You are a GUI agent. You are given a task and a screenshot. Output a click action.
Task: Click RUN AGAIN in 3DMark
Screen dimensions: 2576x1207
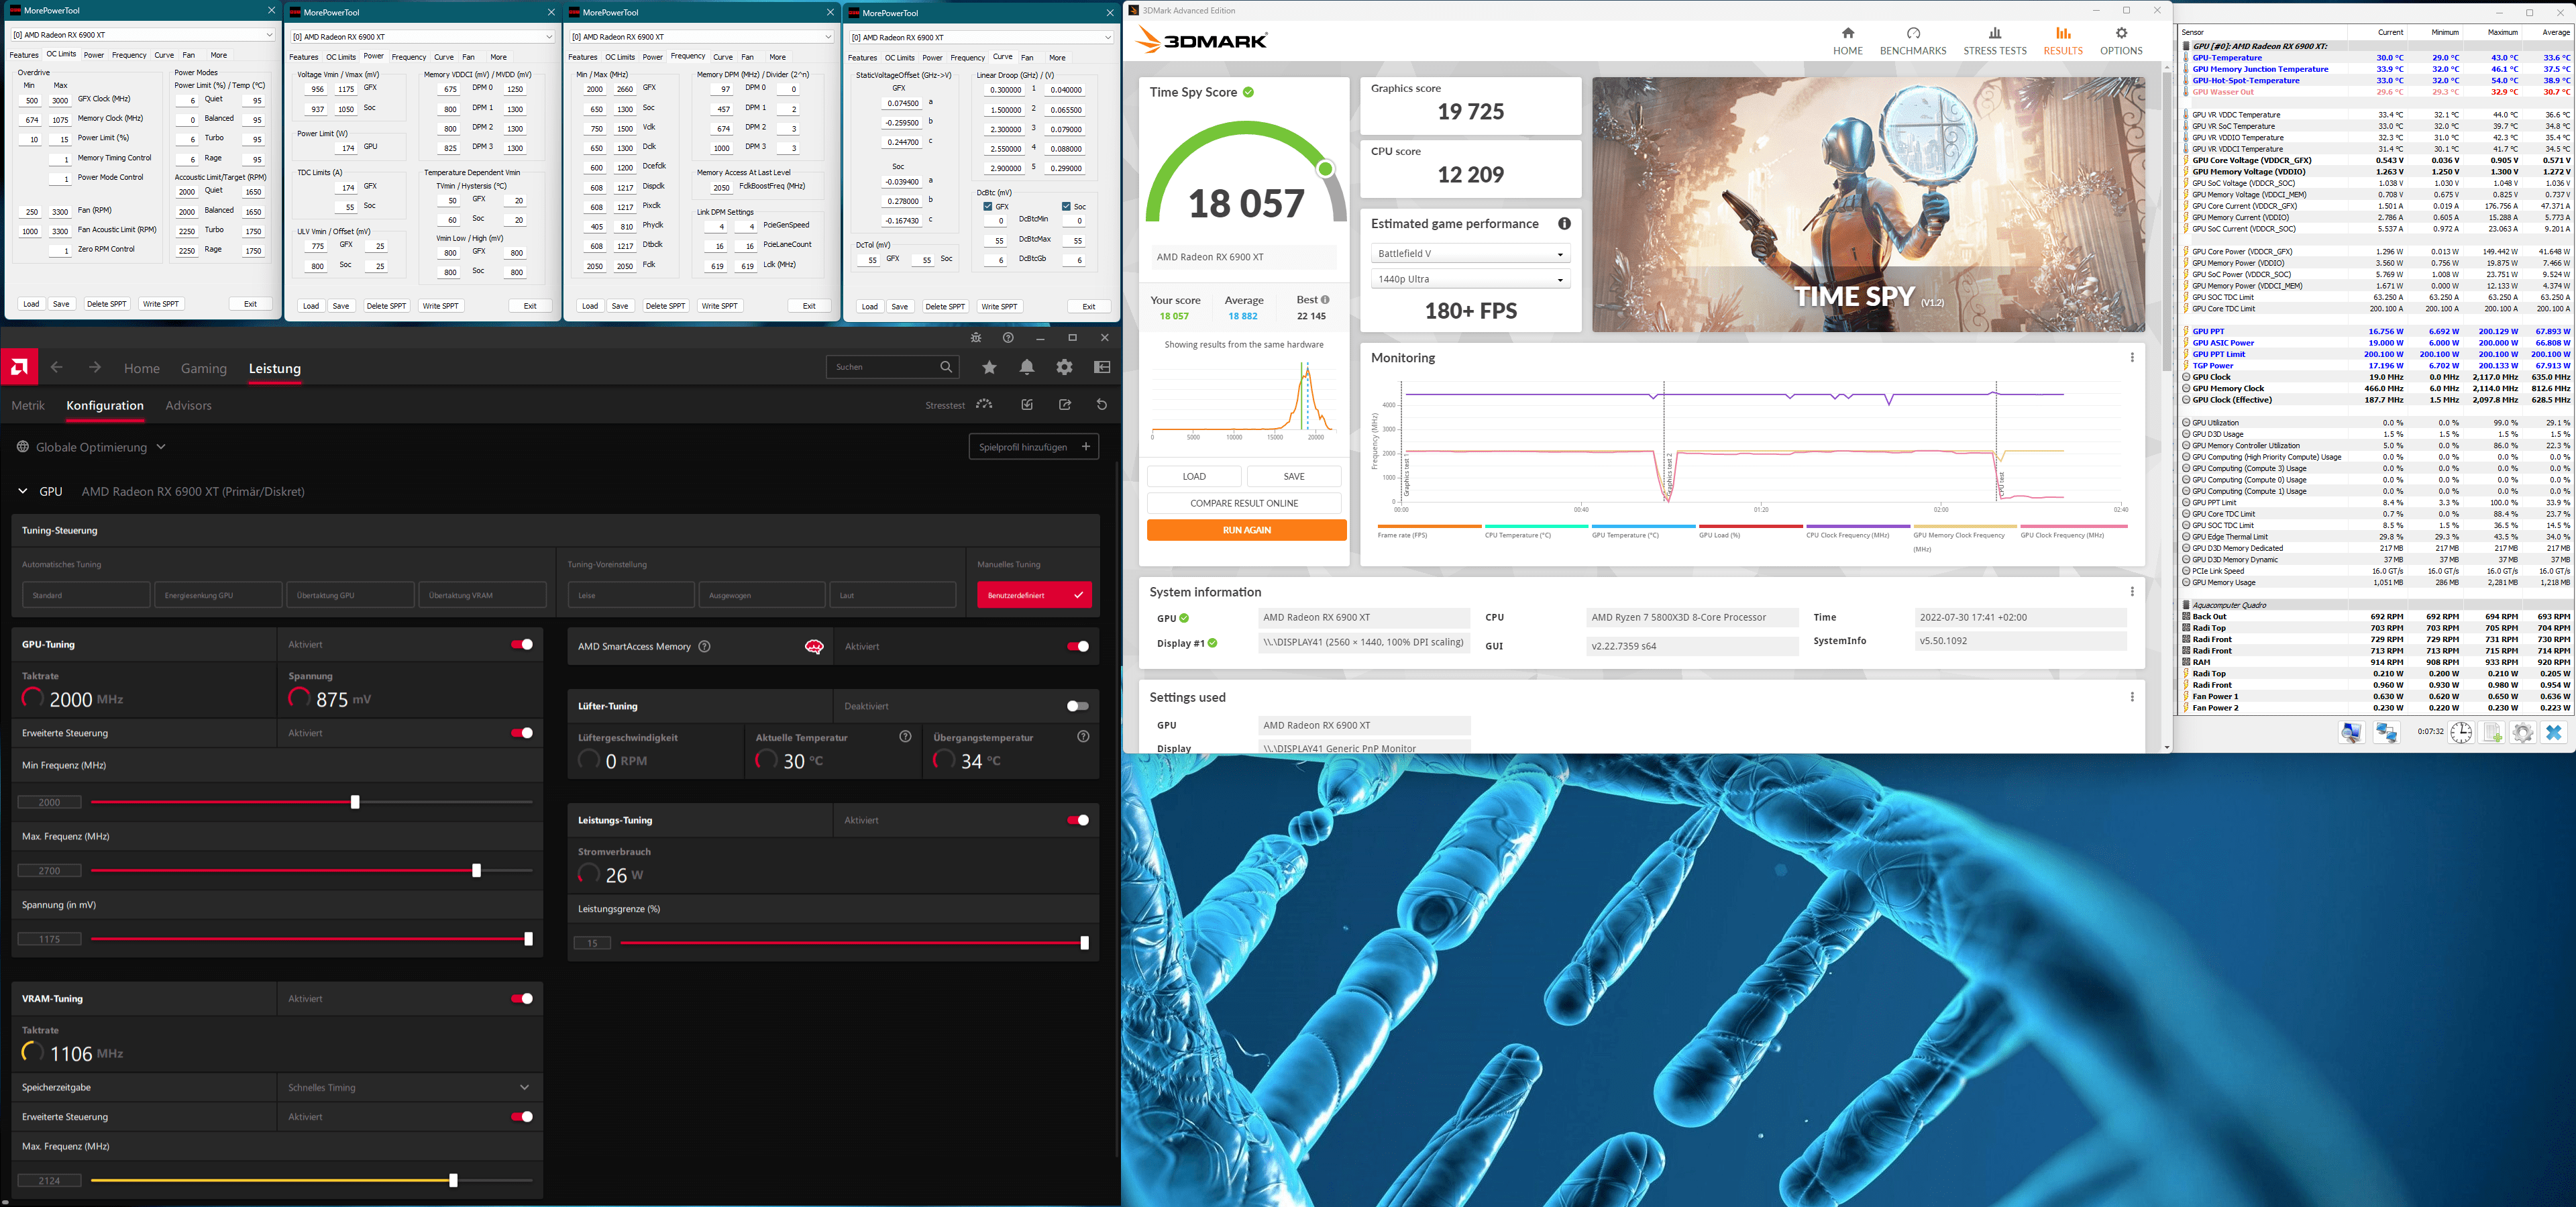[1247, 530]
